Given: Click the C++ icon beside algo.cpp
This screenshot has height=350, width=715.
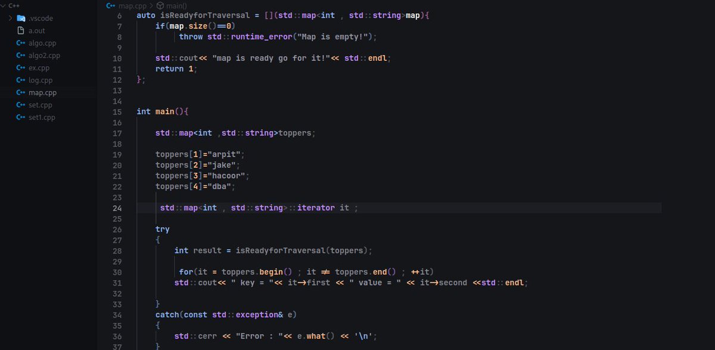Looking at the screenshot, I should pos(21,42).
